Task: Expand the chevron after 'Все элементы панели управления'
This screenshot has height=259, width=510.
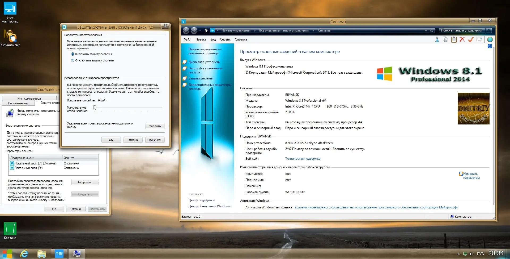Action: pos(314,30)
